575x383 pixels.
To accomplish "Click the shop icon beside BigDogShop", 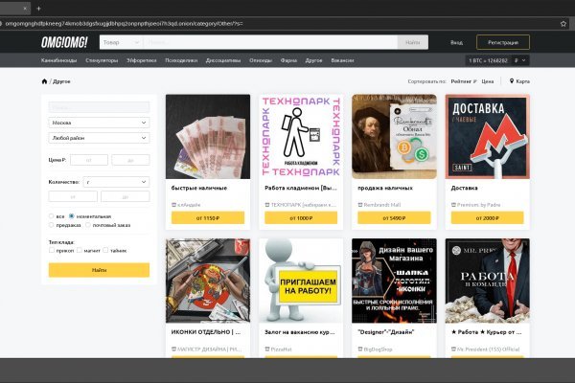I will coord(360,350).
